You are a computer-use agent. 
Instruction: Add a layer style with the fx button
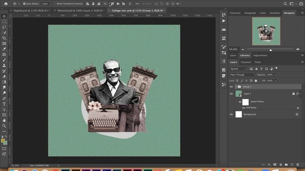[269, 165]
